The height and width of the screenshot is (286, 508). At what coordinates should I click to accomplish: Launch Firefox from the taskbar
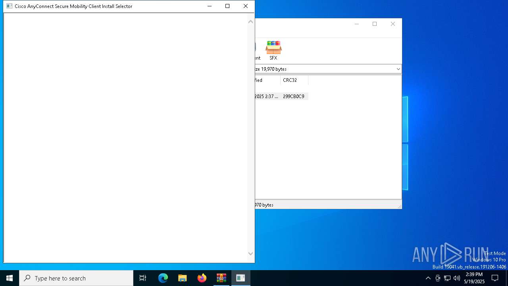202,278
